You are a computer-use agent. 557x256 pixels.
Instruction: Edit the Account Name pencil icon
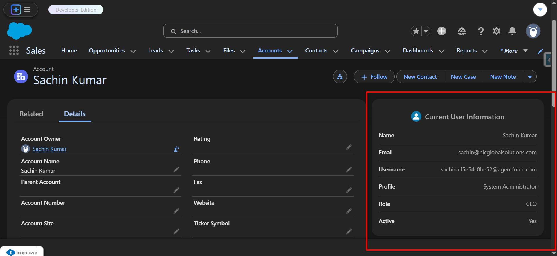point(176,170)
